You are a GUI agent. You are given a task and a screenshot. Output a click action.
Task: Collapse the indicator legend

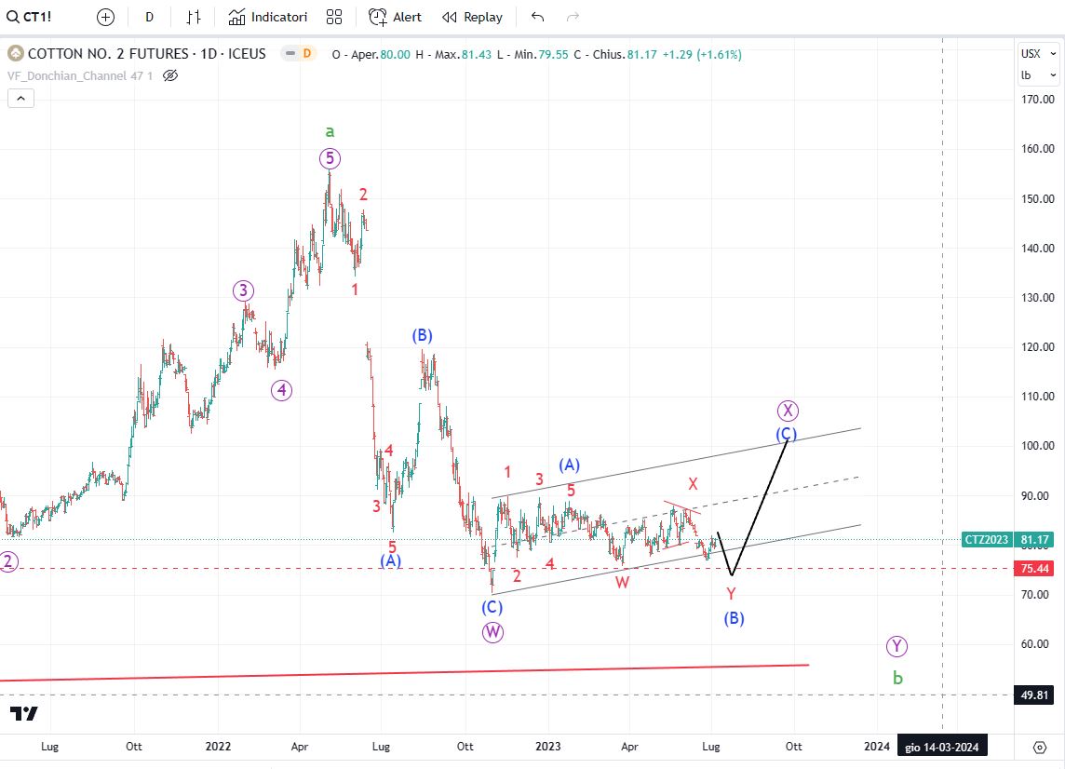pos(21,99)
